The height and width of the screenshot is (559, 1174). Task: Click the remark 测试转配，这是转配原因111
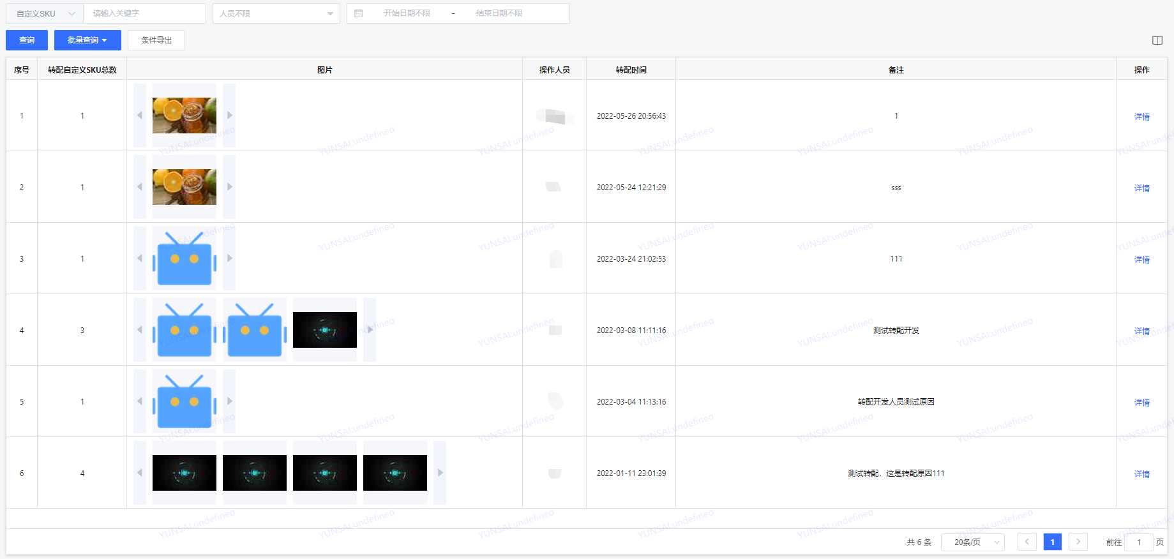coord(896,473)
